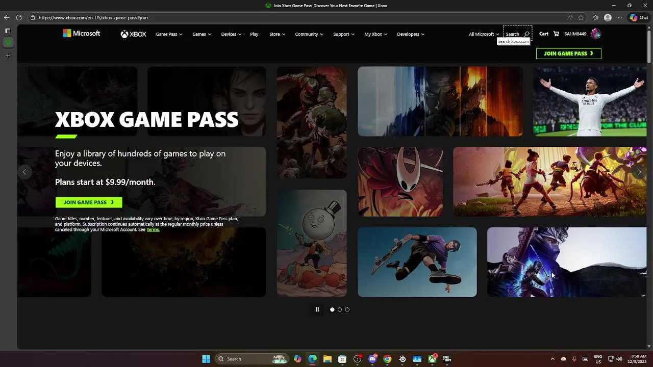Viewport: 653px width, 367px height.
Task: Add page to favorites with the star icon
Action: point(581,17)
